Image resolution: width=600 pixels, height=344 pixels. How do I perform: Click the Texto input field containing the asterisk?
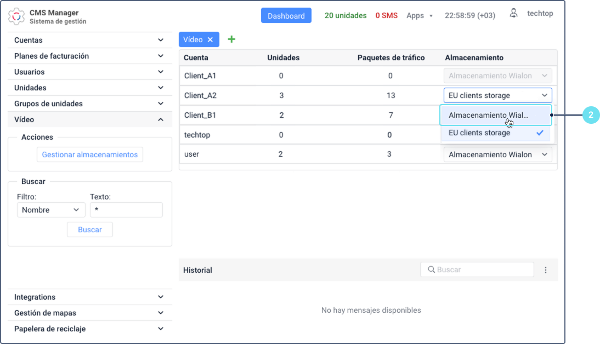[126, 210]
